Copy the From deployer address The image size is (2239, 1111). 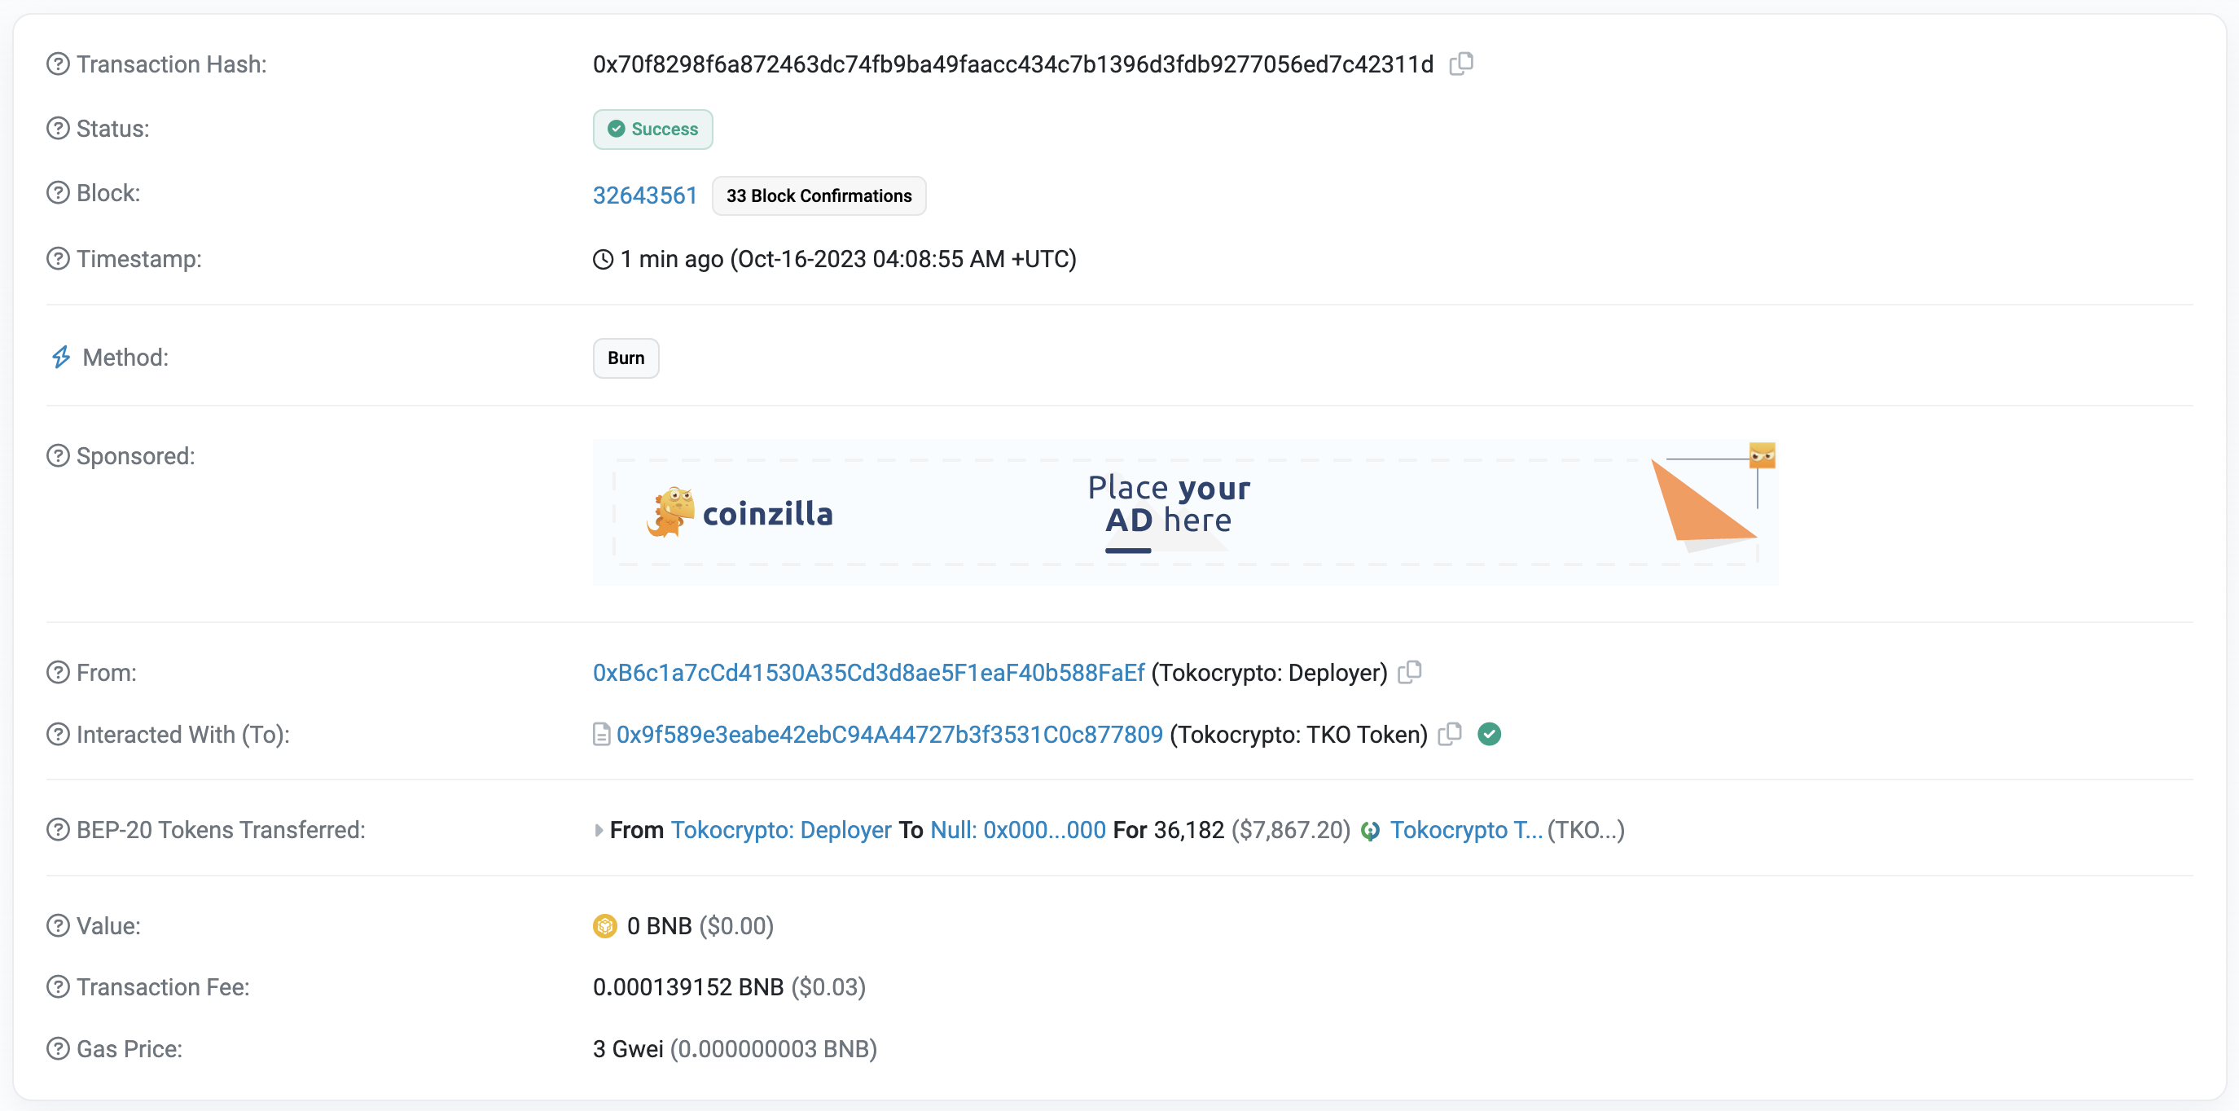coord(1409,672)
